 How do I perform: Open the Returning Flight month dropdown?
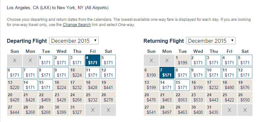tap(211, 41)
